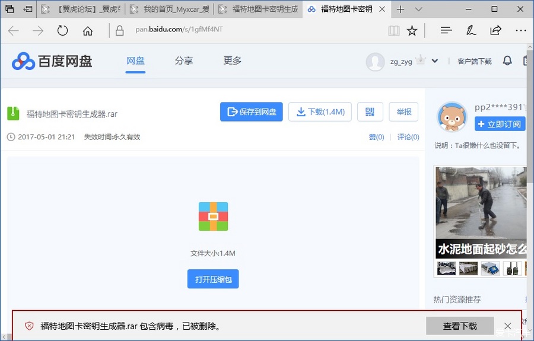The width and height of the screenshot is (534, 341).
Task: Expand the tab list chevron
Action: pyautogui.click(x=418, y=9)
